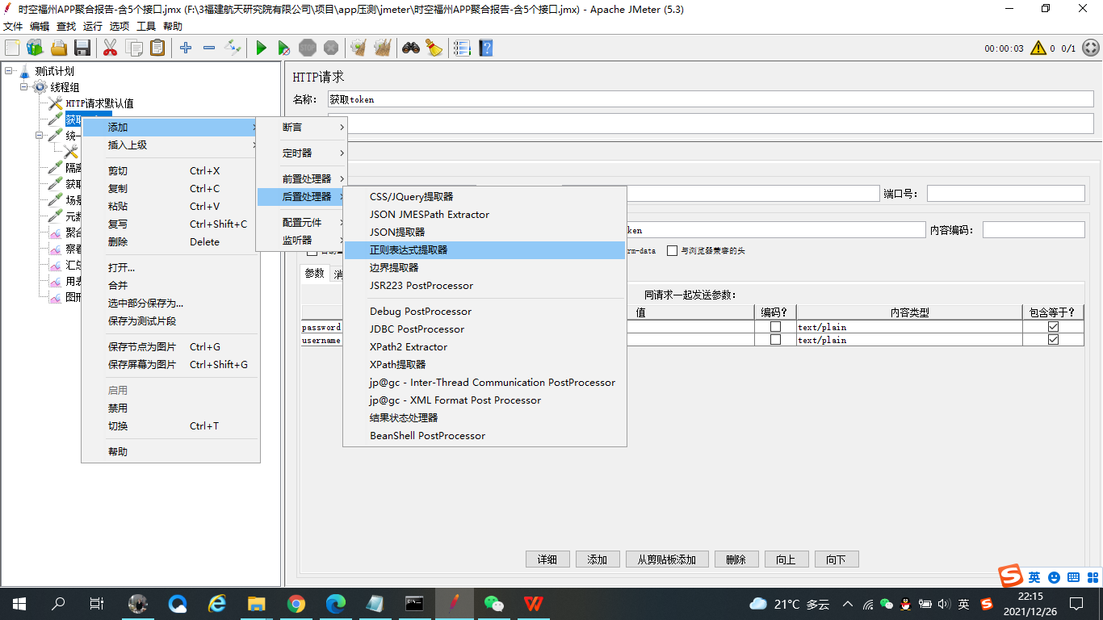Choose JSON提取器 from the submenu
Viewport: 1103px width, 620px height.
484,232
